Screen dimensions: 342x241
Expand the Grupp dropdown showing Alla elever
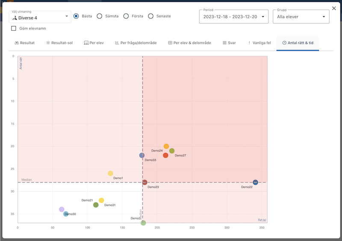pos(301,17)
